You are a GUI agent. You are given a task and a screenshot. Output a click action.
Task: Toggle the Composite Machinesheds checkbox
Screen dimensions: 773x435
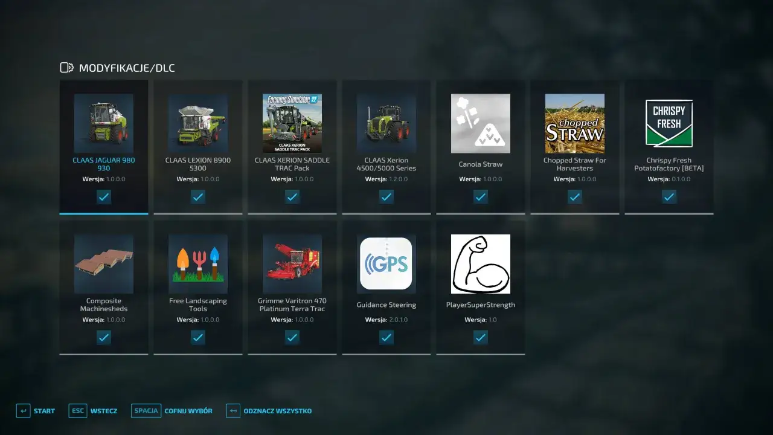104,338
